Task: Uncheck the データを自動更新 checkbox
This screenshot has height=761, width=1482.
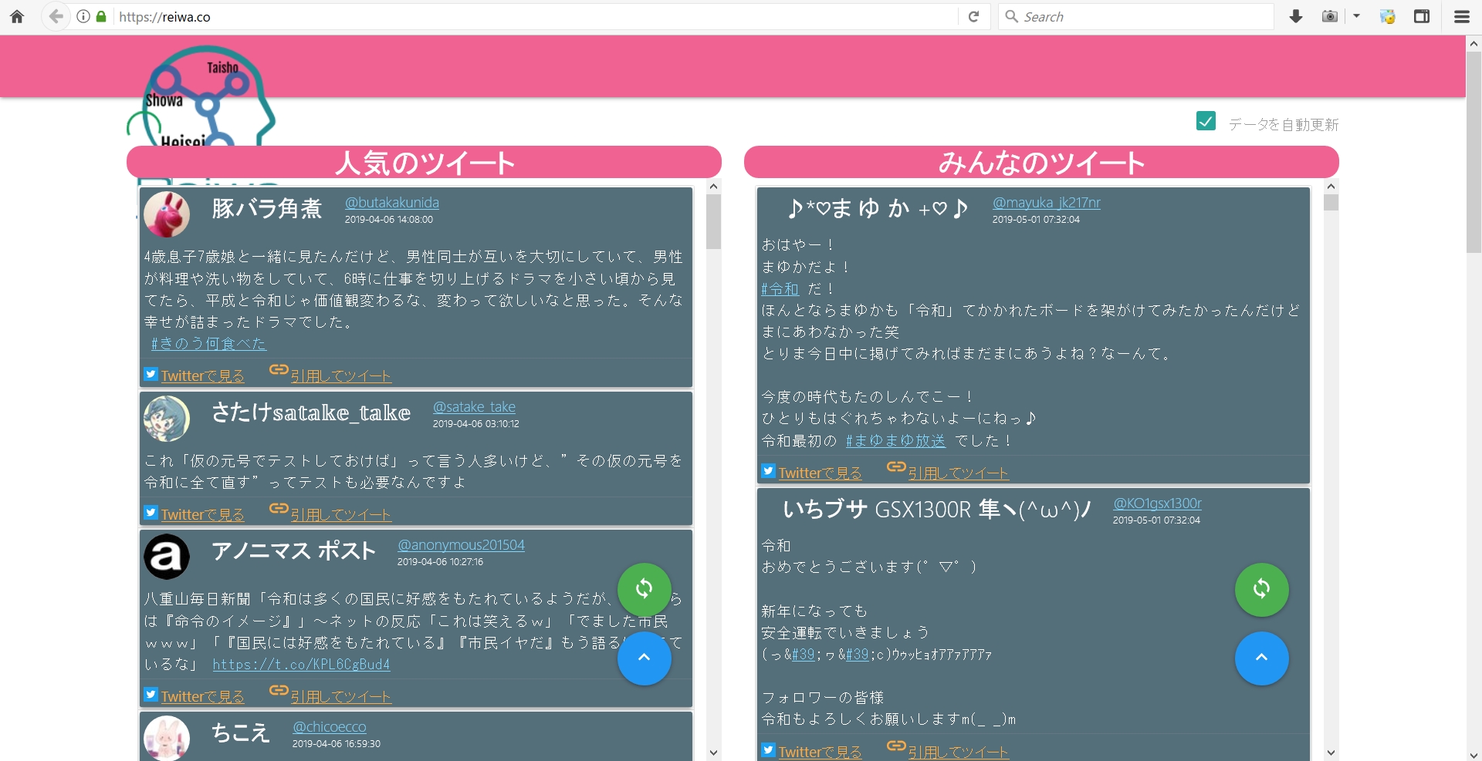Action: point(1206,121)
